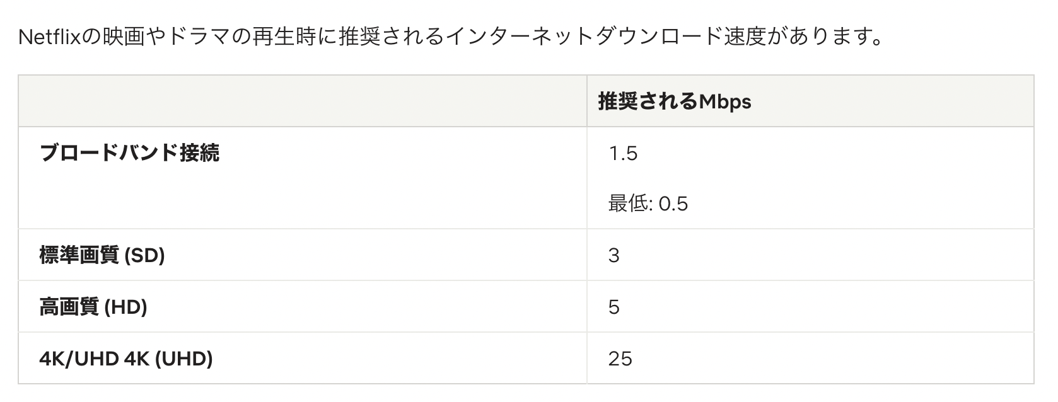Click the value 5 in the HD row
This screenshot has height=402, width=1058.
[614, 307]
